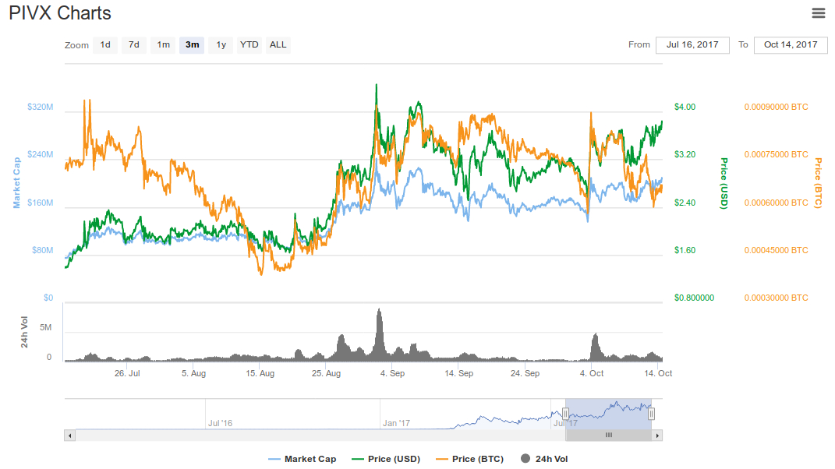Viewport: 835px width, 469px height.
Task: Open the To date field
Action: 790,44
